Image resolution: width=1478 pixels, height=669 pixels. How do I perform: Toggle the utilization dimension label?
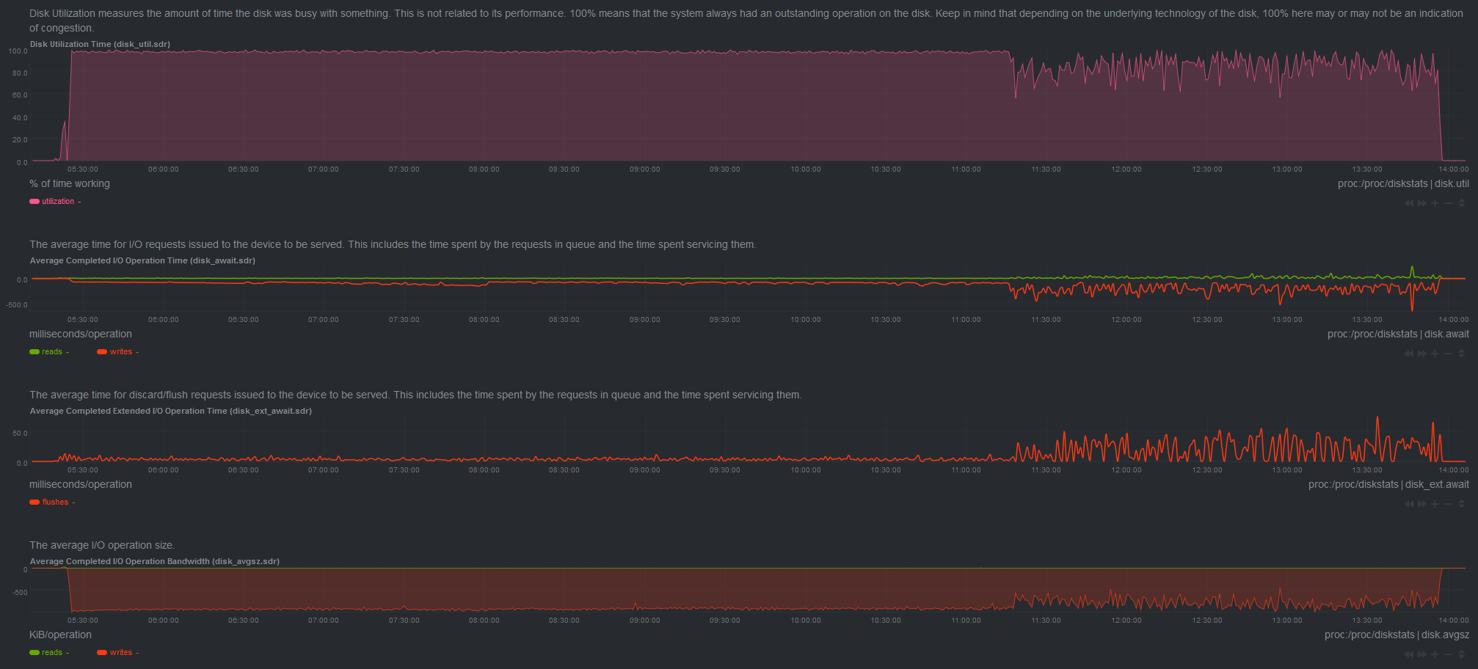(58, 201)
